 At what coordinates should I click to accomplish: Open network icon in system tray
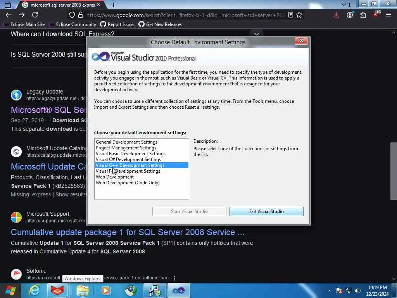pyautogui.click(x=349, y=291)
